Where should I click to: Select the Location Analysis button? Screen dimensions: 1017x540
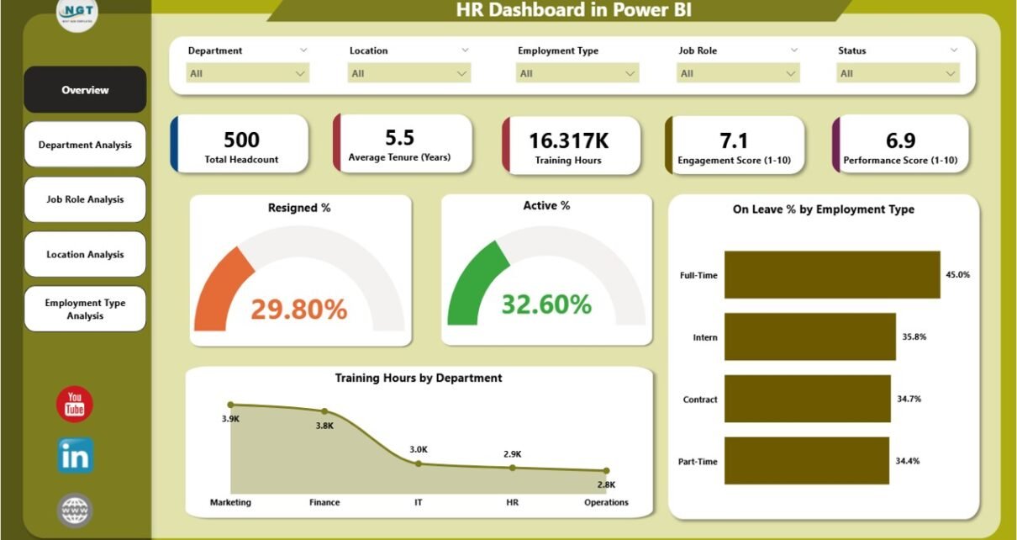click(85, 254)
